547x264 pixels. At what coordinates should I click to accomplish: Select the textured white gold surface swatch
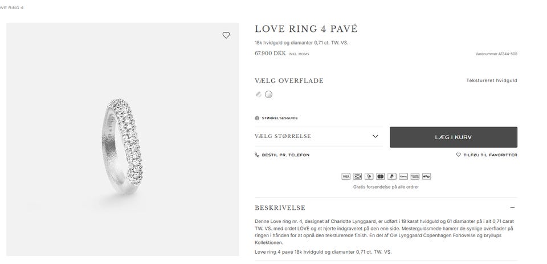pyautogui.click(x=268, y=94)
